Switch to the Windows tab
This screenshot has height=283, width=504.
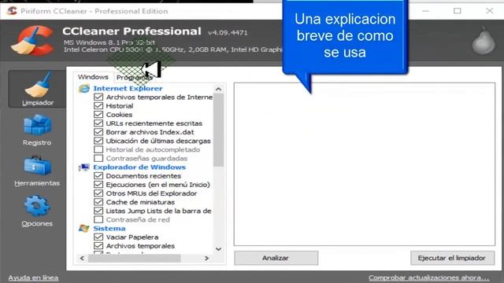93,77
